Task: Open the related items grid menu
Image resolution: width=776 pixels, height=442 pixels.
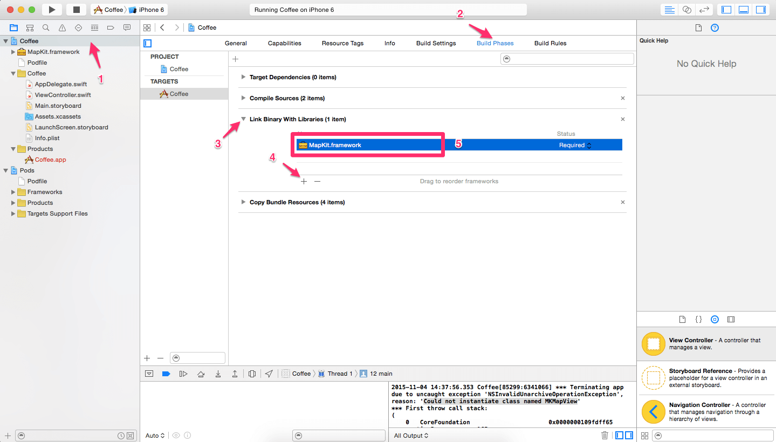Action: pos(147,27)
